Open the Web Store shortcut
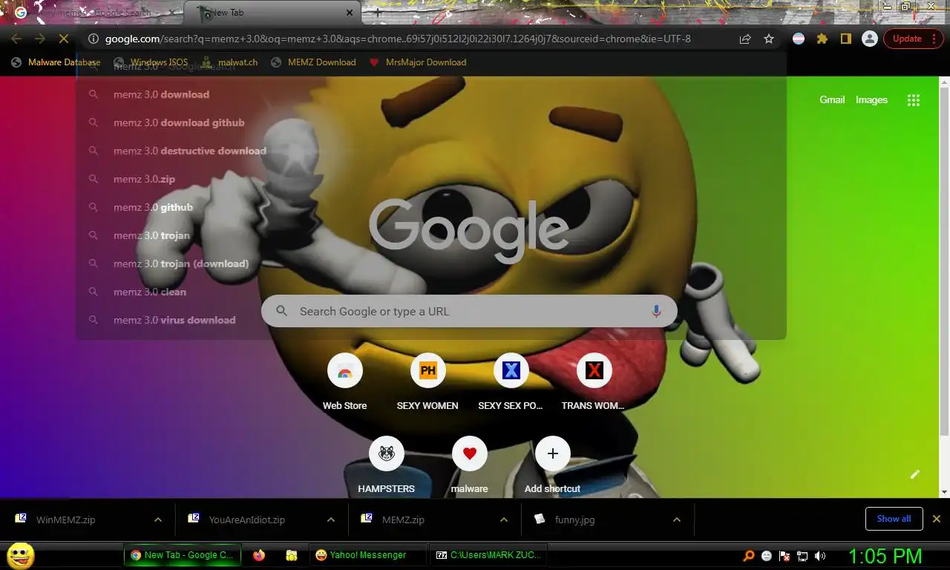Image resolution: width=950 pixels, height=570 pixels. click(344, 382)
